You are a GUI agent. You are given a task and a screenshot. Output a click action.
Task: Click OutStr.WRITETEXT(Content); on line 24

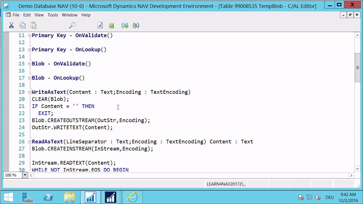point(72,127)
